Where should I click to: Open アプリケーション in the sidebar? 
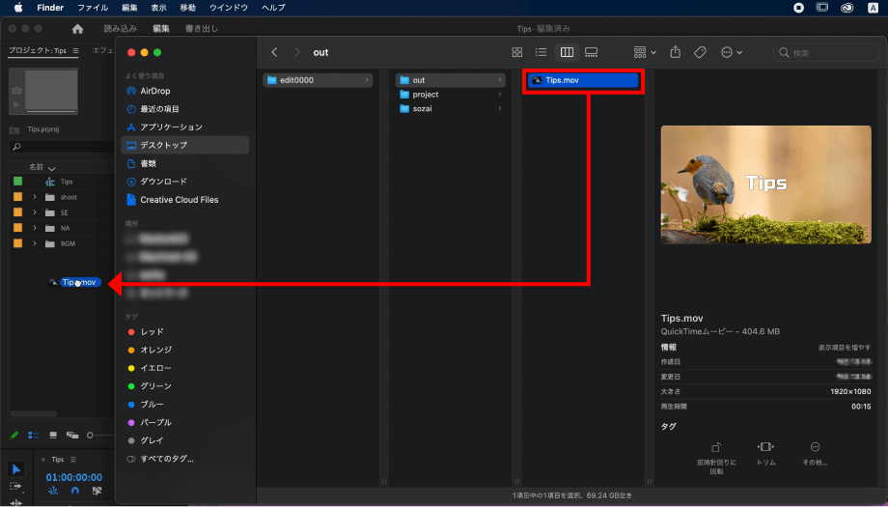[184, 127]
